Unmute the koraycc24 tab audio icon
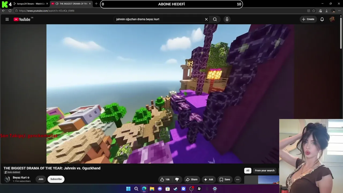Screen dimensions: 343x193 point(14,4)
